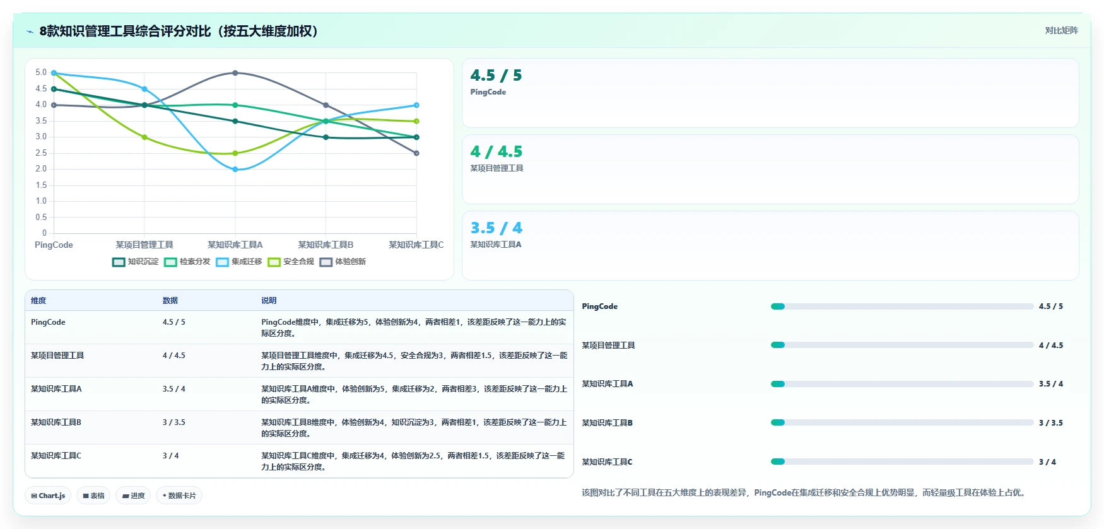This screenshot has height=529, width=1104.
Task: Toggle the 体验创新 legend series
Action: (343, 262)
